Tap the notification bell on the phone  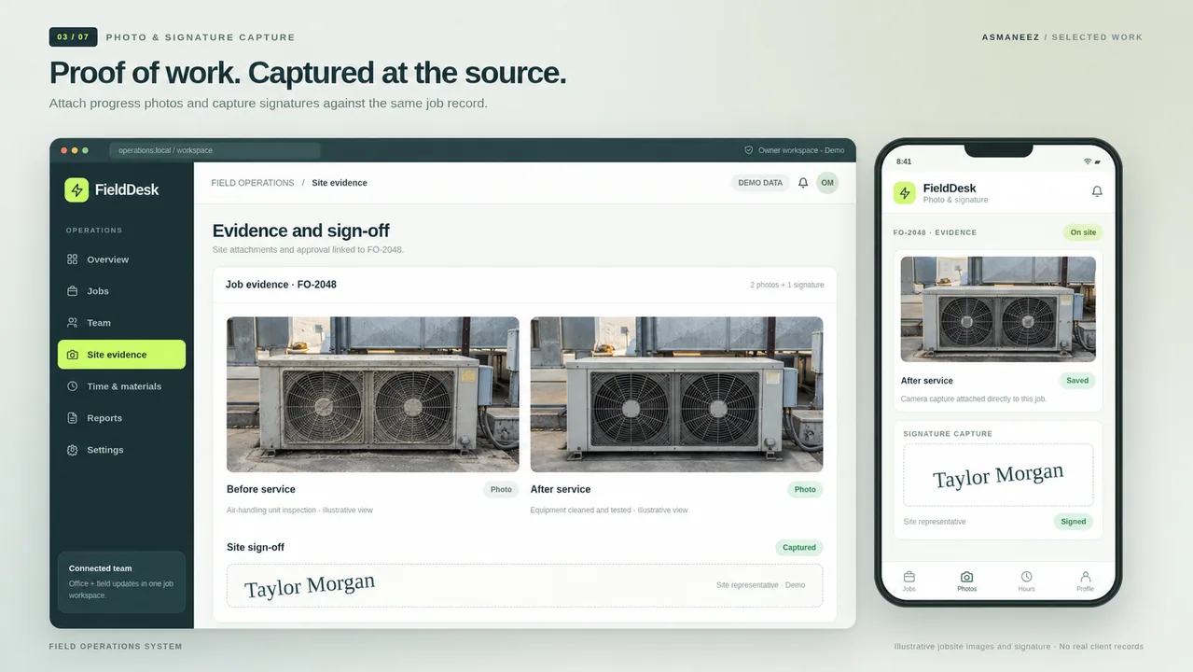[x=1097, y=191]
